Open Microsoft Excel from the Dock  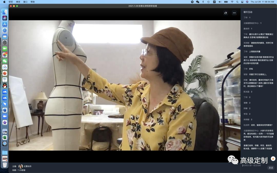pos(5,137)
